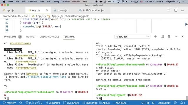Screen dimensions: 188x105
Task: Click code line 58 console.log statement
Action: [42, 27]
